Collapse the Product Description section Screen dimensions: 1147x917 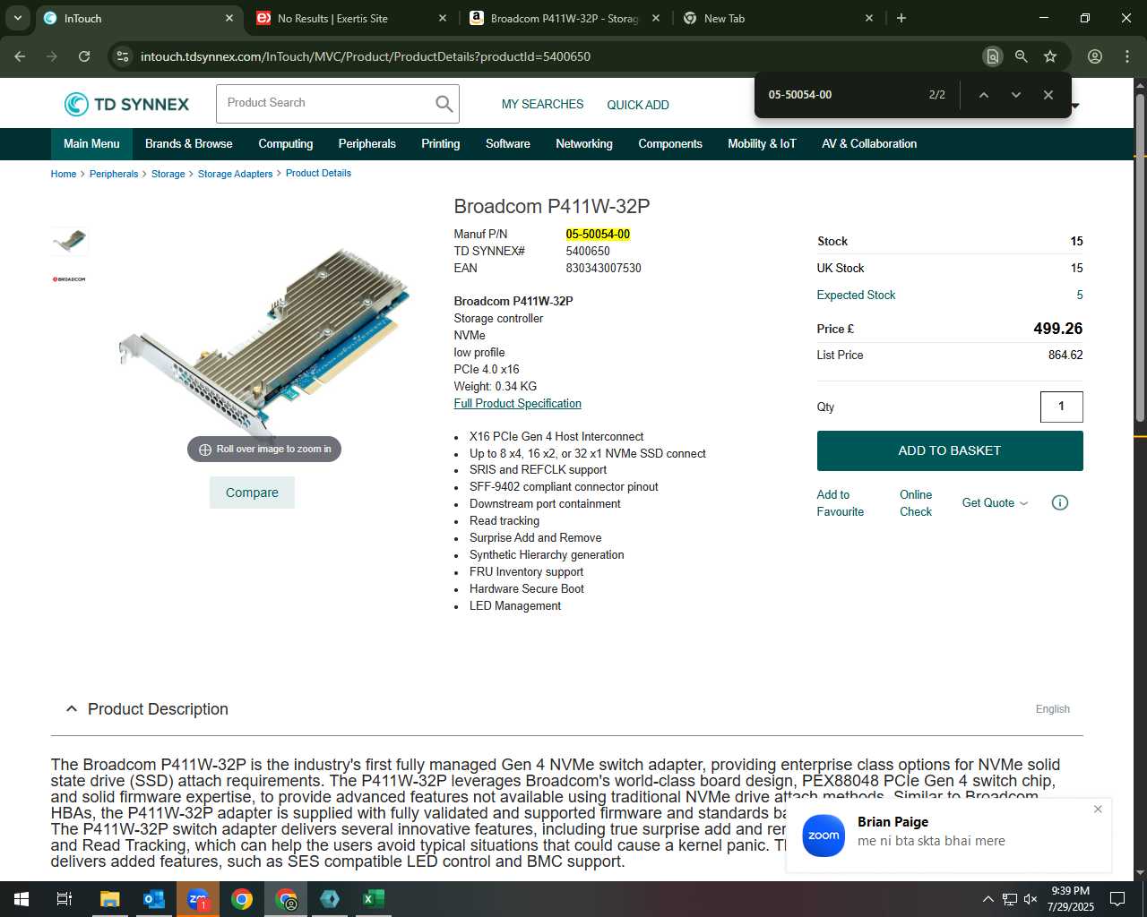72,709
